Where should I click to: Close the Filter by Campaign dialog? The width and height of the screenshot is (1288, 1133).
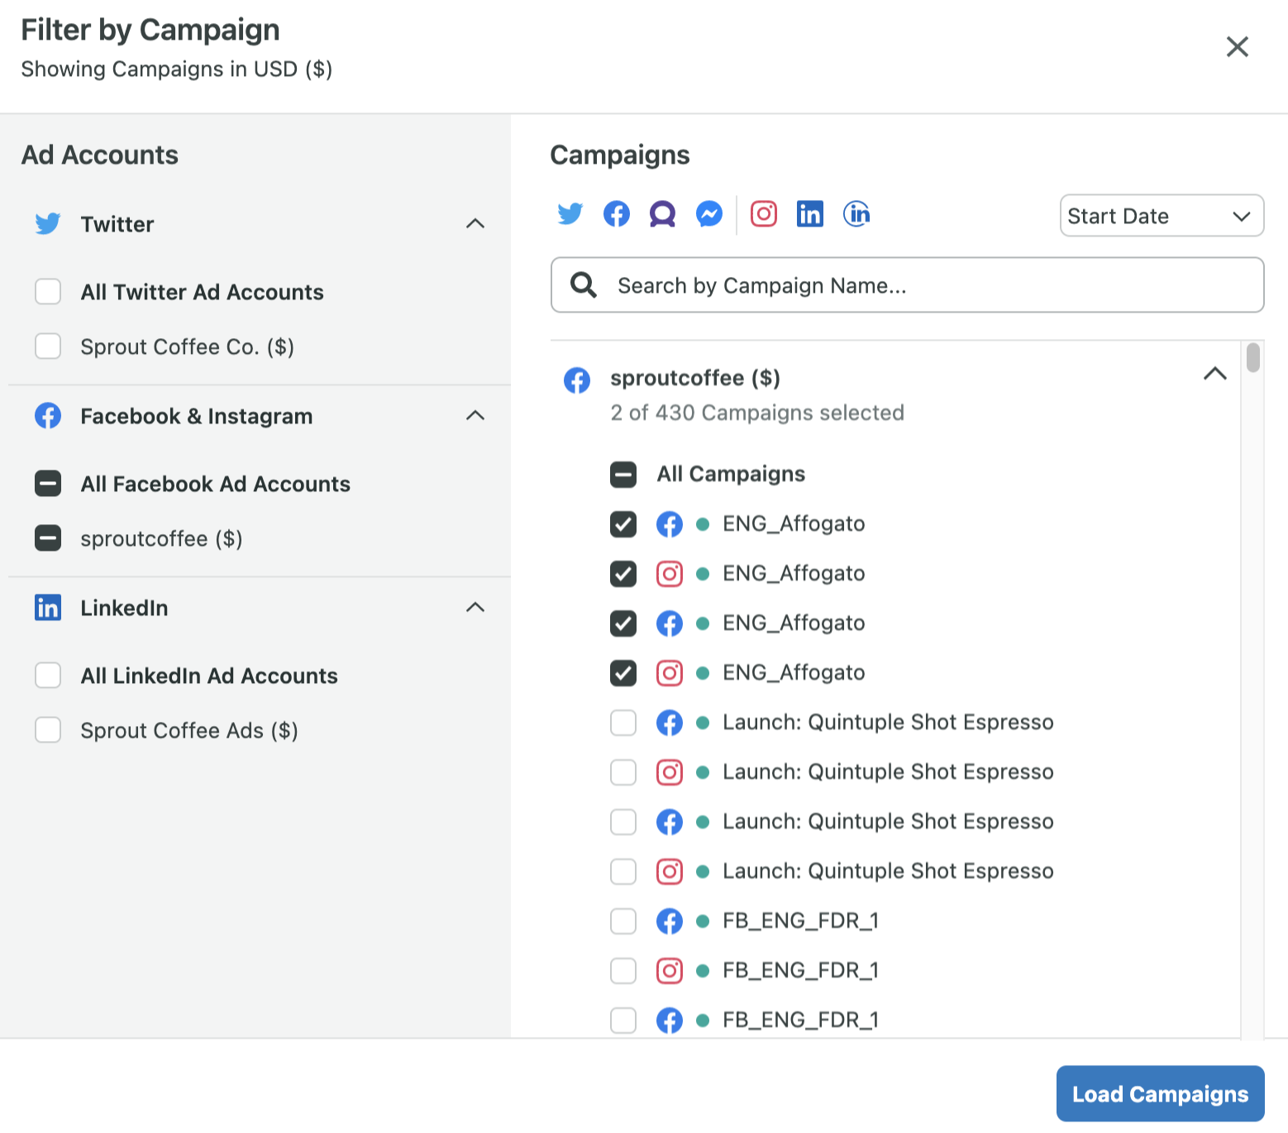pyautogui.click(x=1238, y=46)
